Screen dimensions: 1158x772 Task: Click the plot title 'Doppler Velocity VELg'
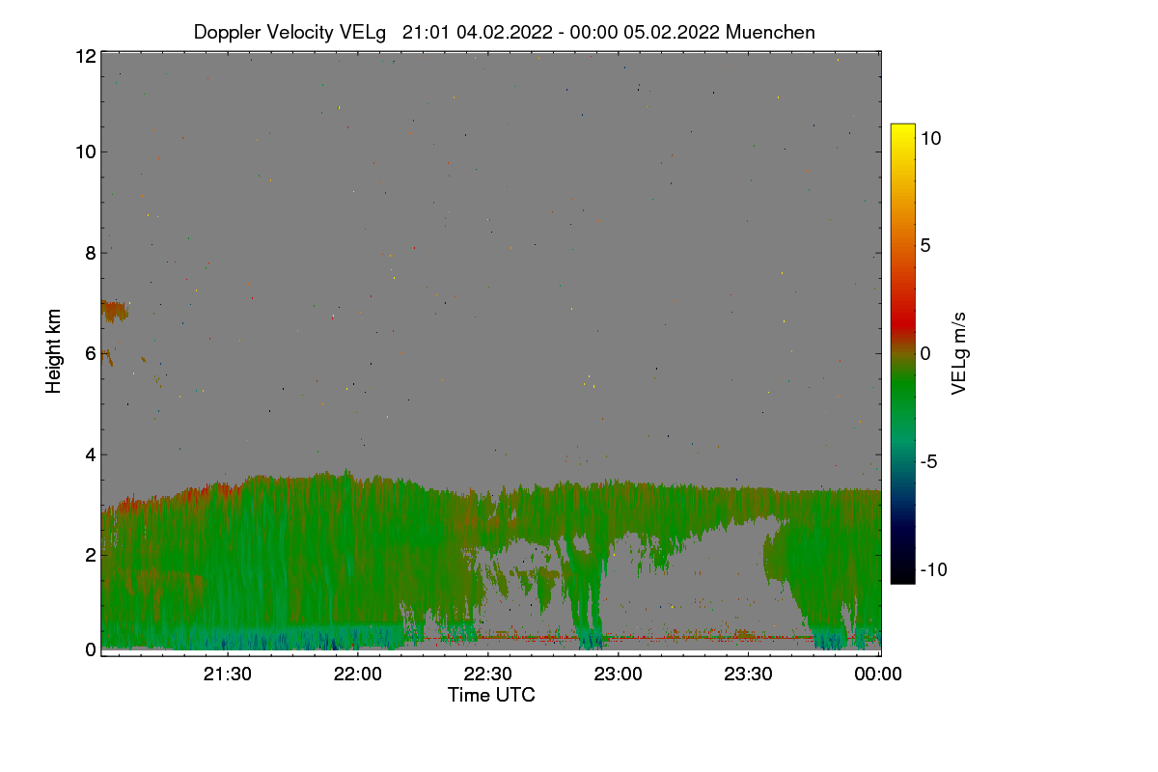[x=289, y=32]
